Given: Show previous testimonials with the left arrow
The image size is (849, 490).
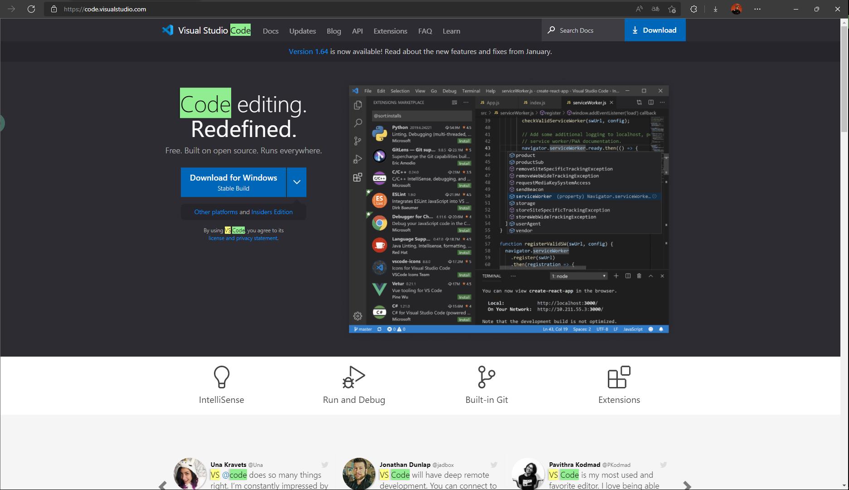Looking at the screenshot, I should pyautogui.click(x=162, y=485).
